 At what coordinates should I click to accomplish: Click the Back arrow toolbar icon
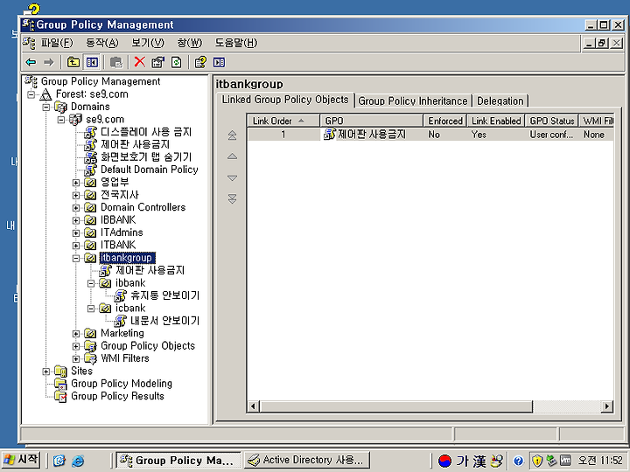pos(31,62)
